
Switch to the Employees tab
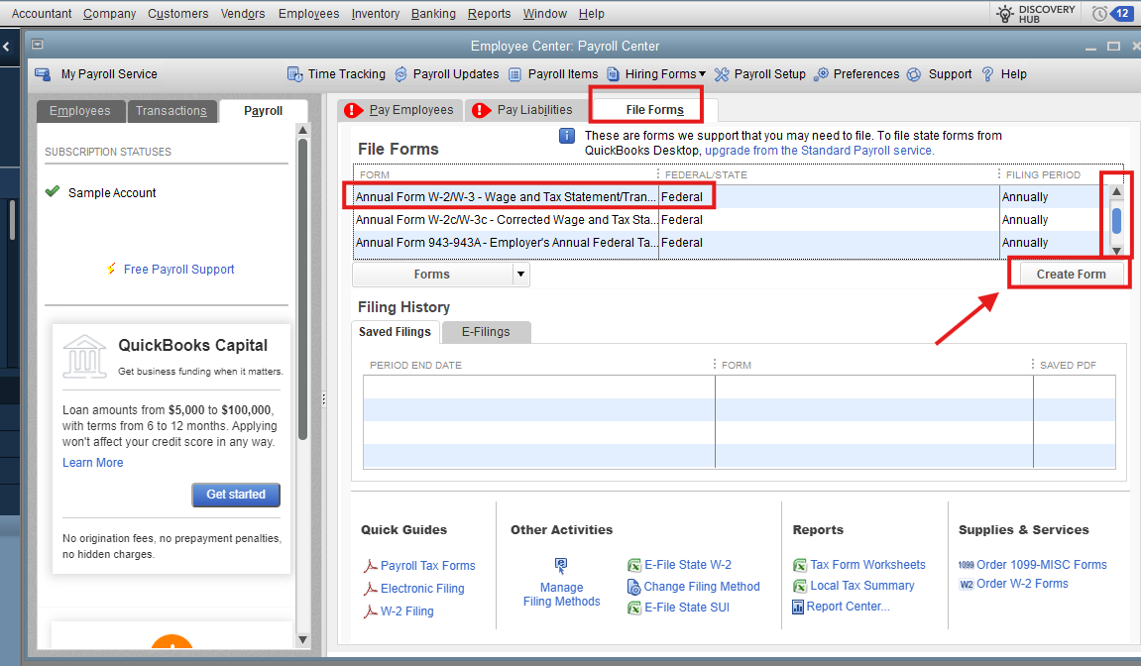80,111
